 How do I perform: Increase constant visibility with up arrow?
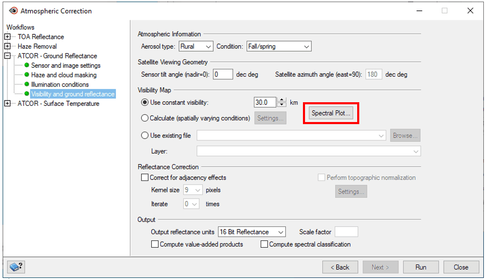pyautogui.click(x=282, y=100)
